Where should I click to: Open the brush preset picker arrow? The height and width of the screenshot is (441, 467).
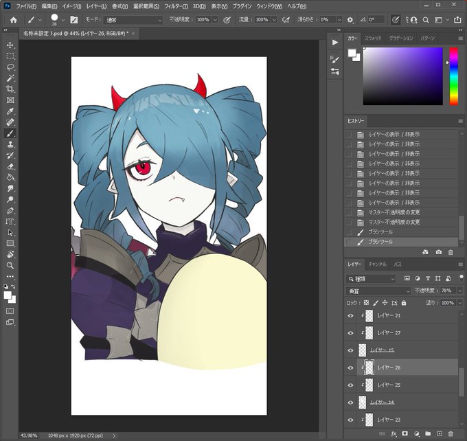(x=63, y=20)
